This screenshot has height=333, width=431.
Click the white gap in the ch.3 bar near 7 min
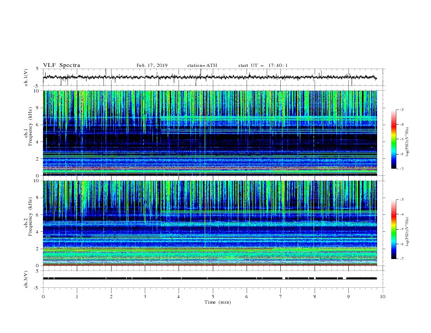284,279
